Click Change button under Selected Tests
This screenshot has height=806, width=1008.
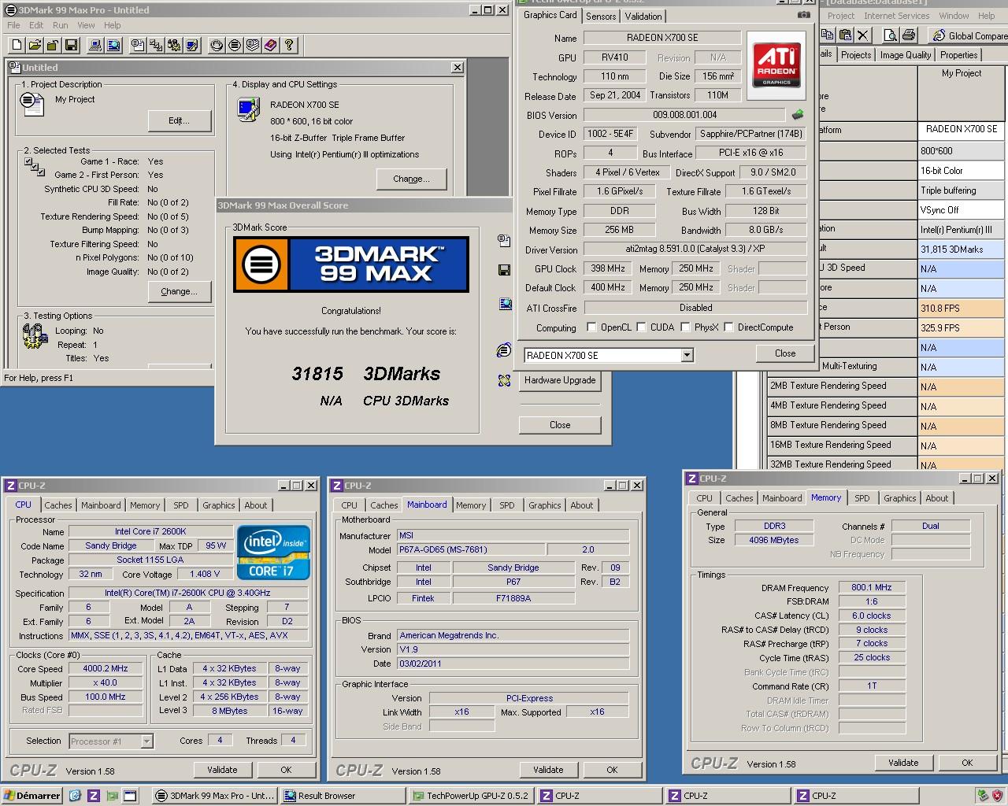(x=180, y=291)
